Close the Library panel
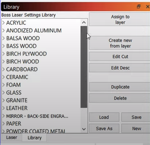 click(x=148, y=6)
